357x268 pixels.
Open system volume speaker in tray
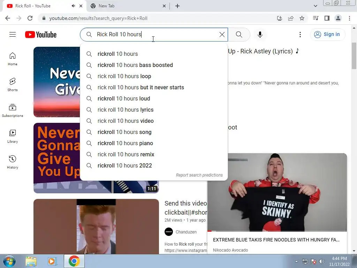click(x=322, y=261)
